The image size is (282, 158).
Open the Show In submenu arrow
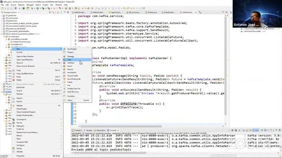point(61,63)
